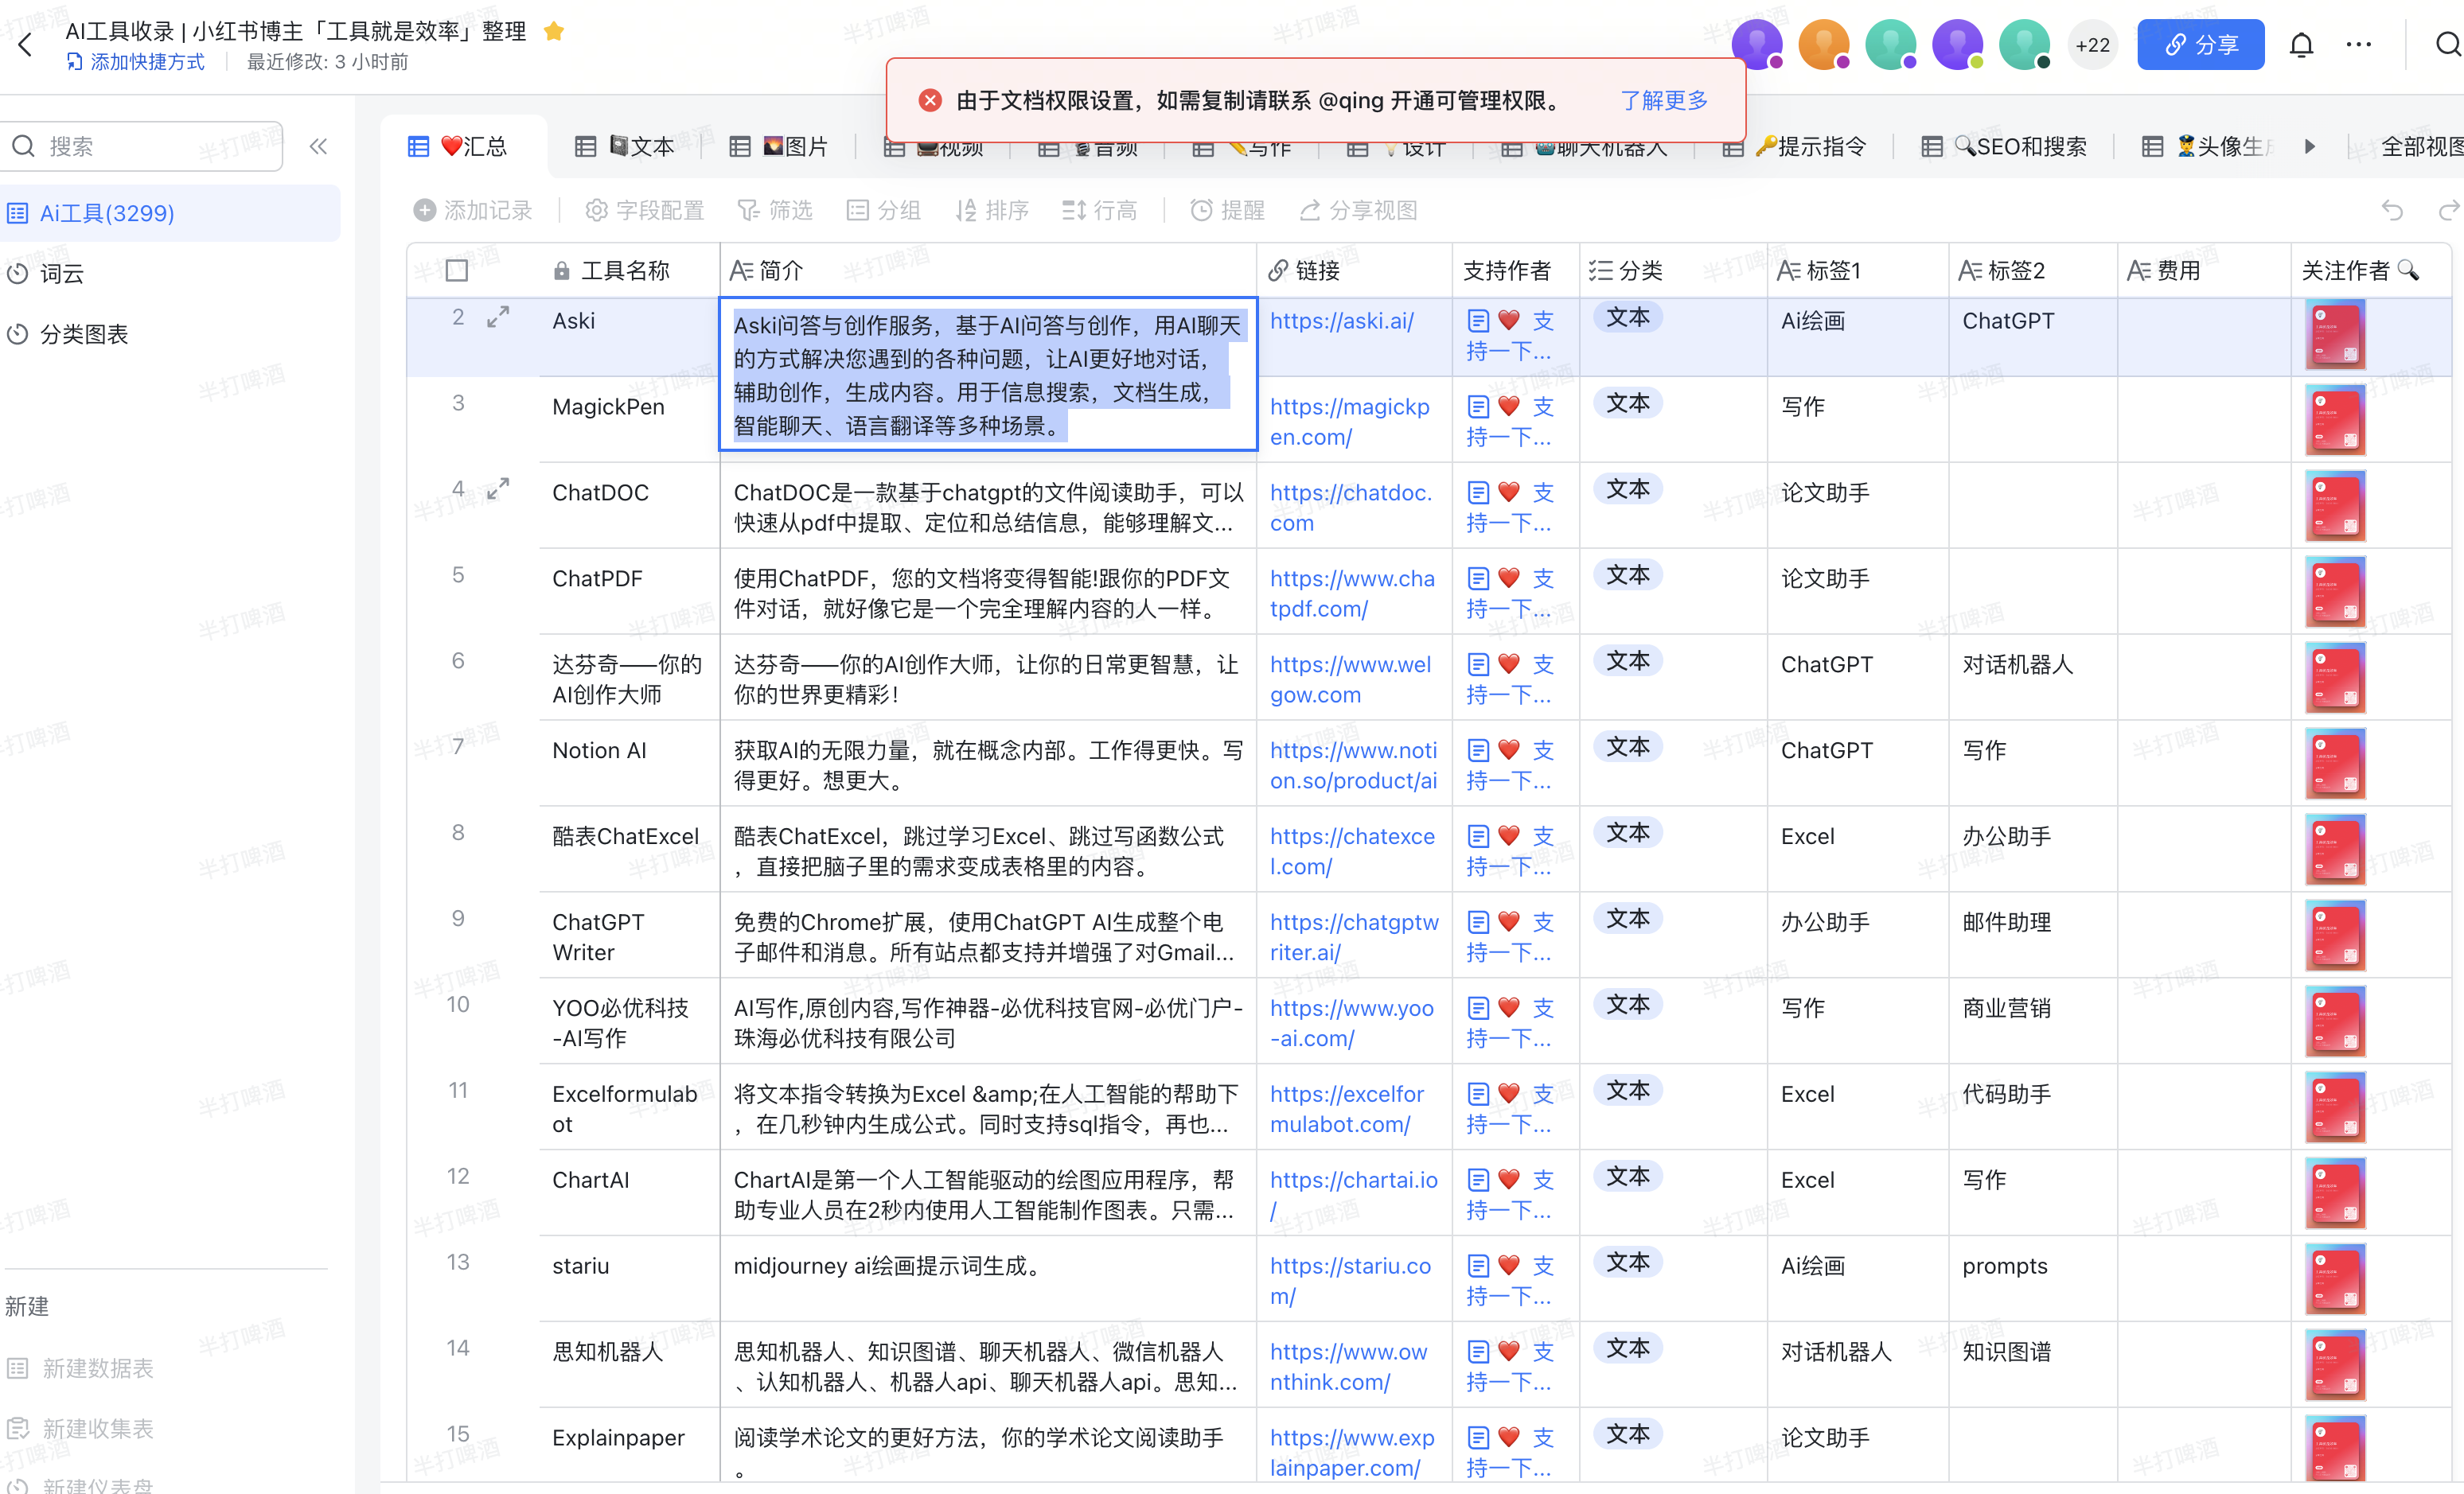Screen dimensions: 2464x1494
Task: Toggle the favorite star on the document title
Action: [x=553, y=31]
